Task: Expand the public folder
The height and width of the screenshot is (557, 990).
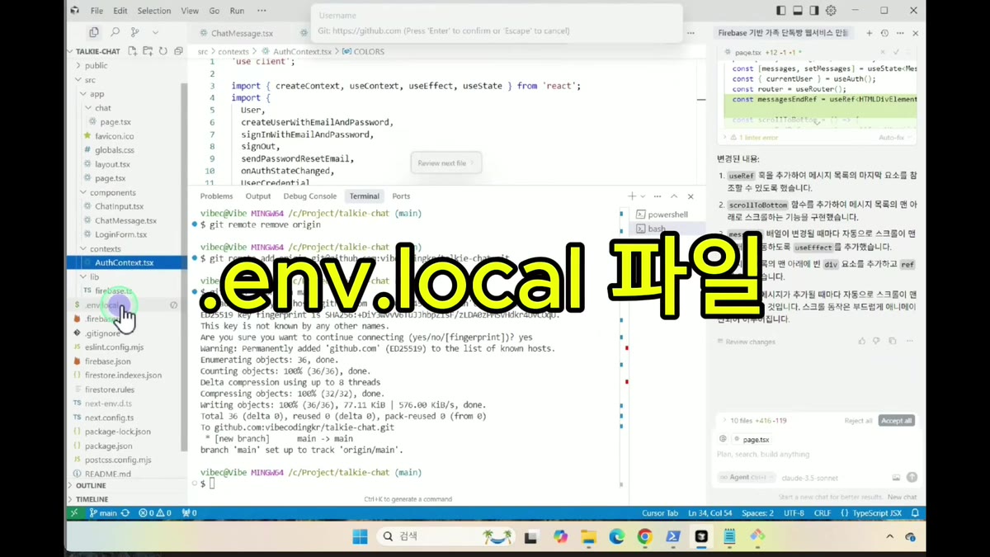Action: point(96,65)
